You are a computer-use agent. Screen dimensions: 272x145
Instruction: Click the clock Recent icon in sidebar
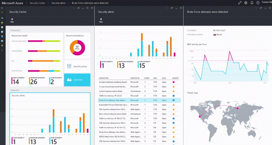click(2, 27)
